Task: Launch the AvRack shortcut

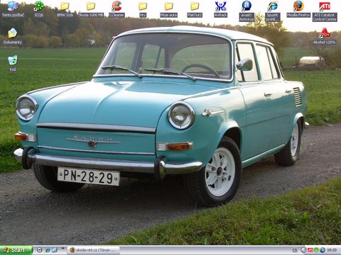Action: click(221, 9)
